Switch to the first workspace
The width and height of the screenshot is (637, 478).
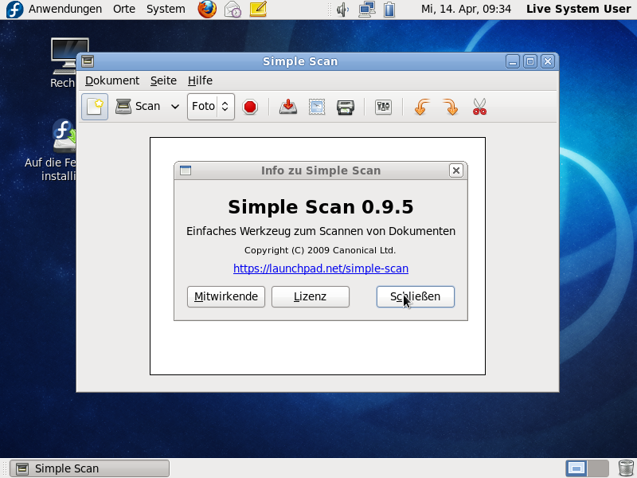pyautogui.click(x=576, y=468)
